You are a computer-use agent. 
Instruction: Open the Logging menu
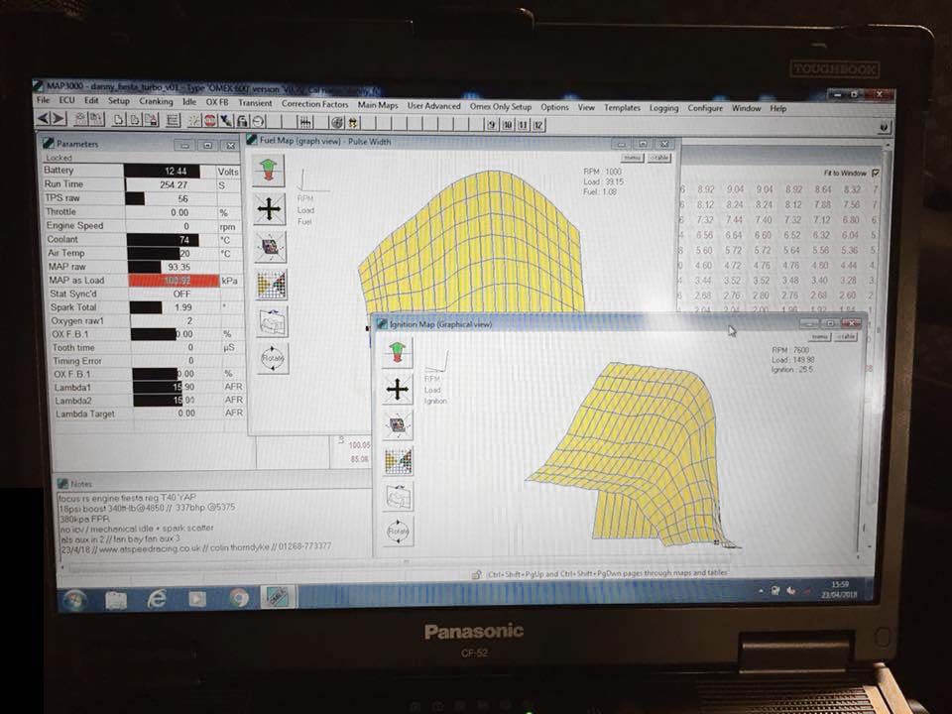pyautogui.click(x=663, y=108)
